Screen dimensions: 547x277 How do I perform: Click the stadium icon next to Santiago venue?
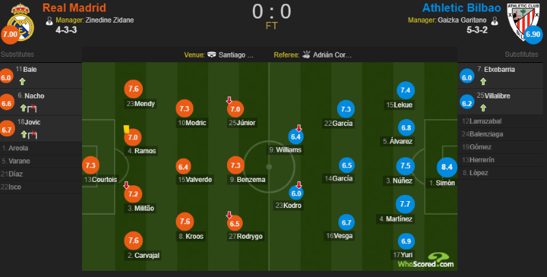[x=211, y=55]
